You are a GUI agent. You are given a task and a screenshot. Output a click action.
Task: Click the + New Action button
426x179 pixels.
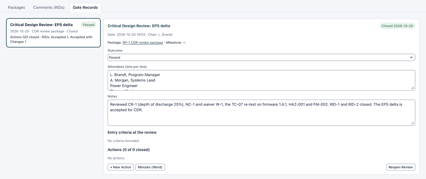pos(121,167)
